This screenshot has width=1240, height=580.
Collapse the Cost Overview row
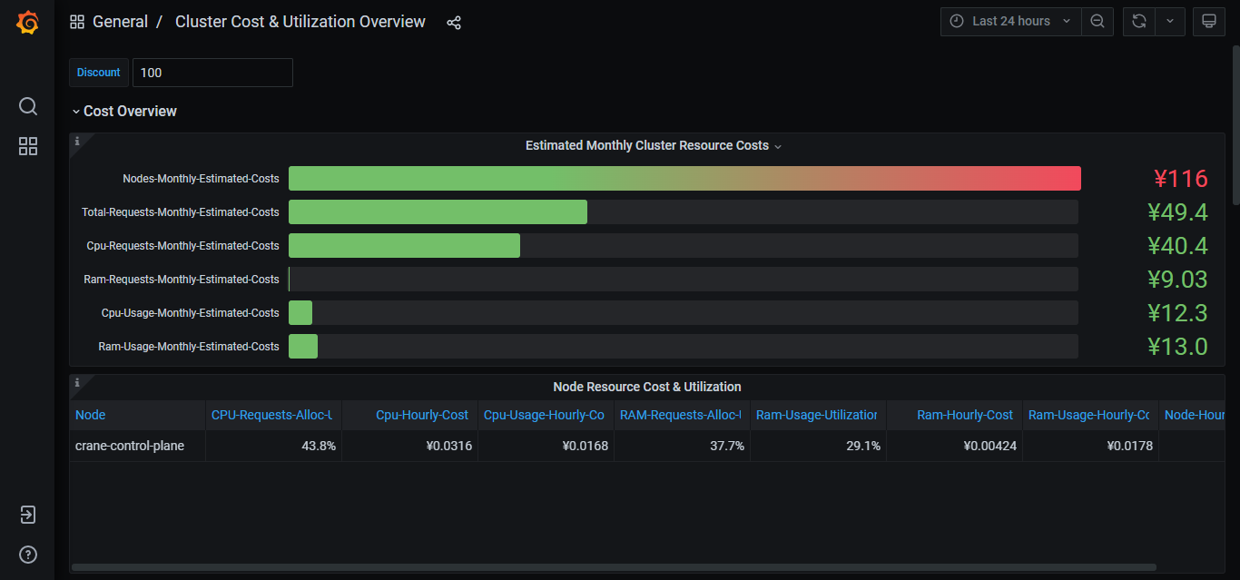124,111
